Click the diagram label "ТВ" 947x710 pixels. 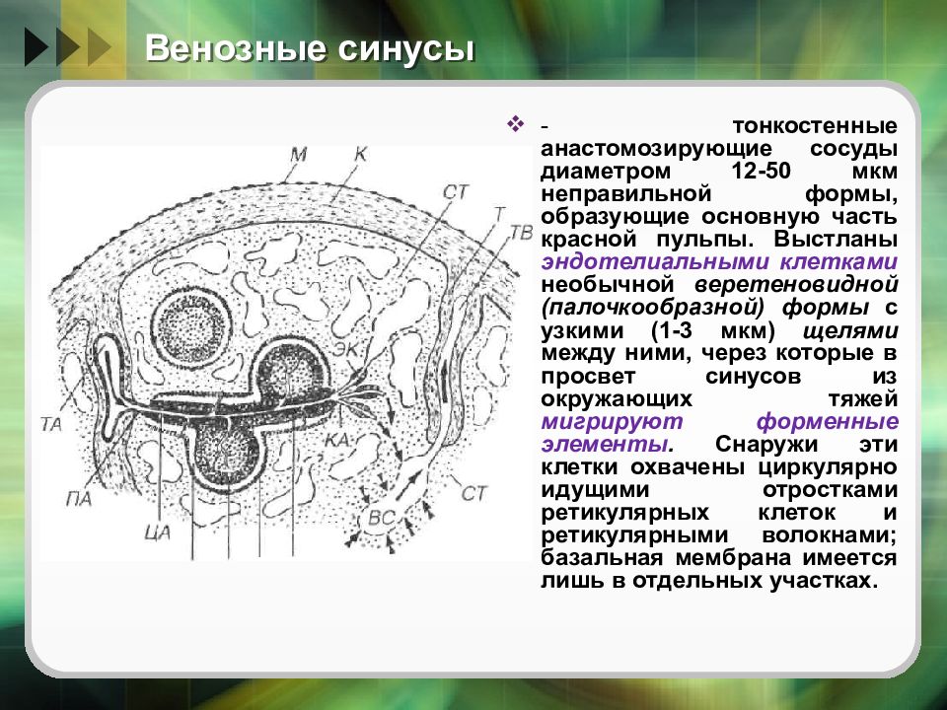coord(522,232)
